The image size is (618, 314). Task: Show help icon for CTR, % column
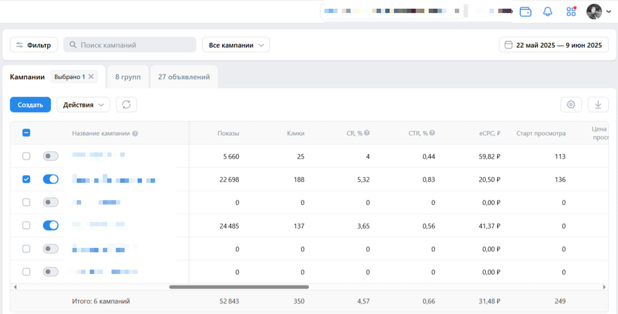432,133
